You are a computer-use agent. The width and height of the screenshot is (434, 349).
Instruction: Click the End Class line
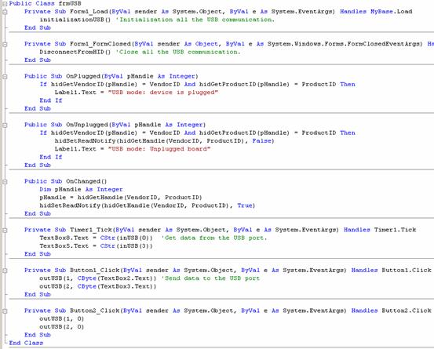[x=27, y=344]
